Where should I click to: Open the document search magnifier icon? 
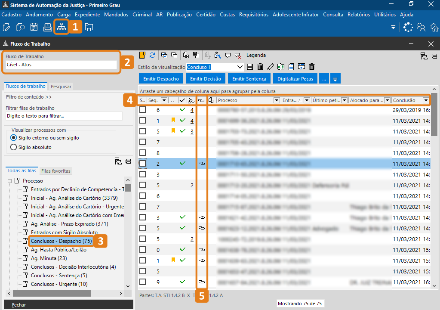[x=20, y=27]
